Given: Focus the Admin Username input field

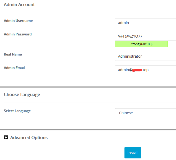Looking at the screenshot, I should click(145, 23).
